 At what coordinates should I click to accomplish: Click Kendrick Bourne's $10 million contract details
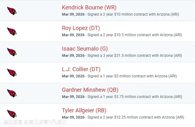click(133, 14)
